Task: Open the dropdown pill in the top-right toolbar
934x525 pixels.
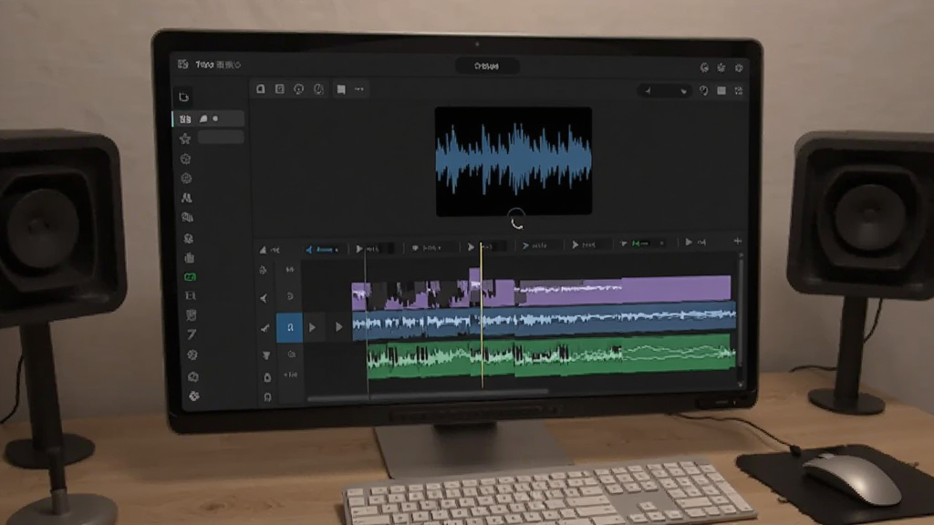Action: point(665,91)
